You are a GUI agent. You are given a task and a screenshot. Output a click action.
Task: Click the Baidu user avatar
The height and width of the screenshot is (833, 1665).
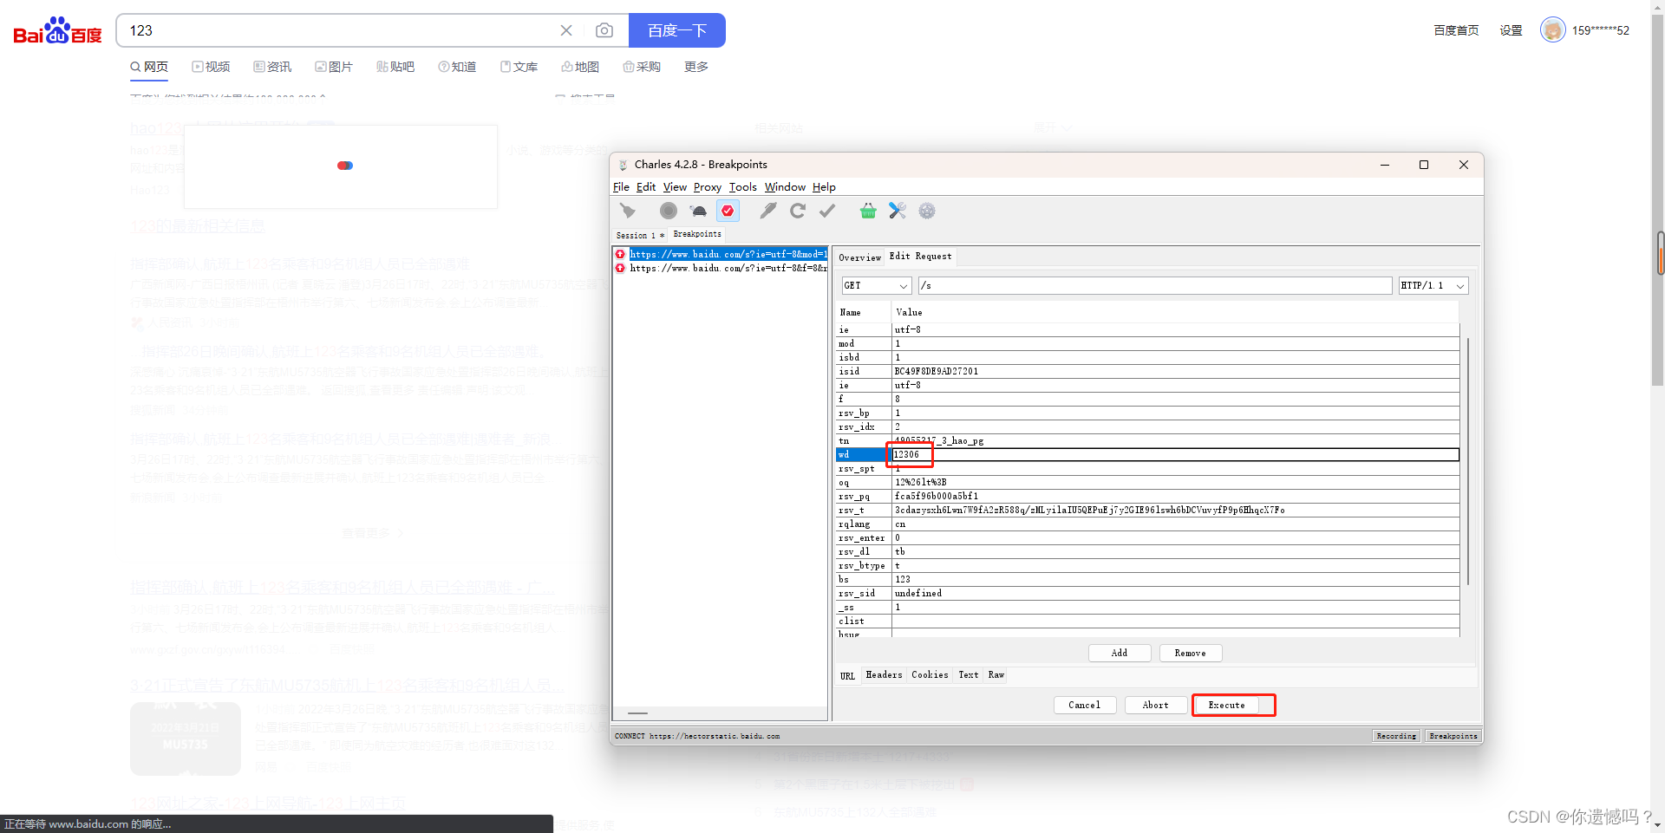pyautogui.click(x=1552, y=30)
